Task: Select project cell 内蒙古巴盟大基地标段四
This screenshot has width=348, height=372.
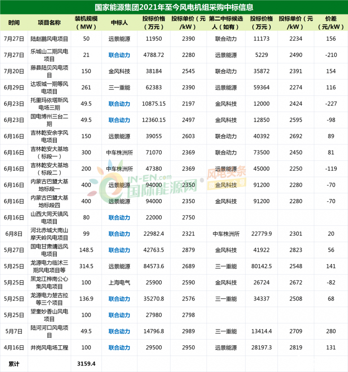Action: (x=49, y=201)
